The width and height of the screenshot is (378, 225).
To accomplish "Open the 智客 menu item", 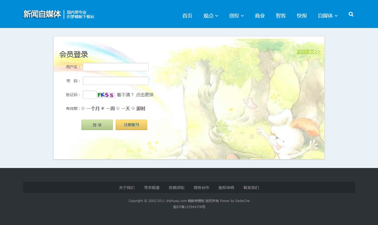I will click(281, 16).
